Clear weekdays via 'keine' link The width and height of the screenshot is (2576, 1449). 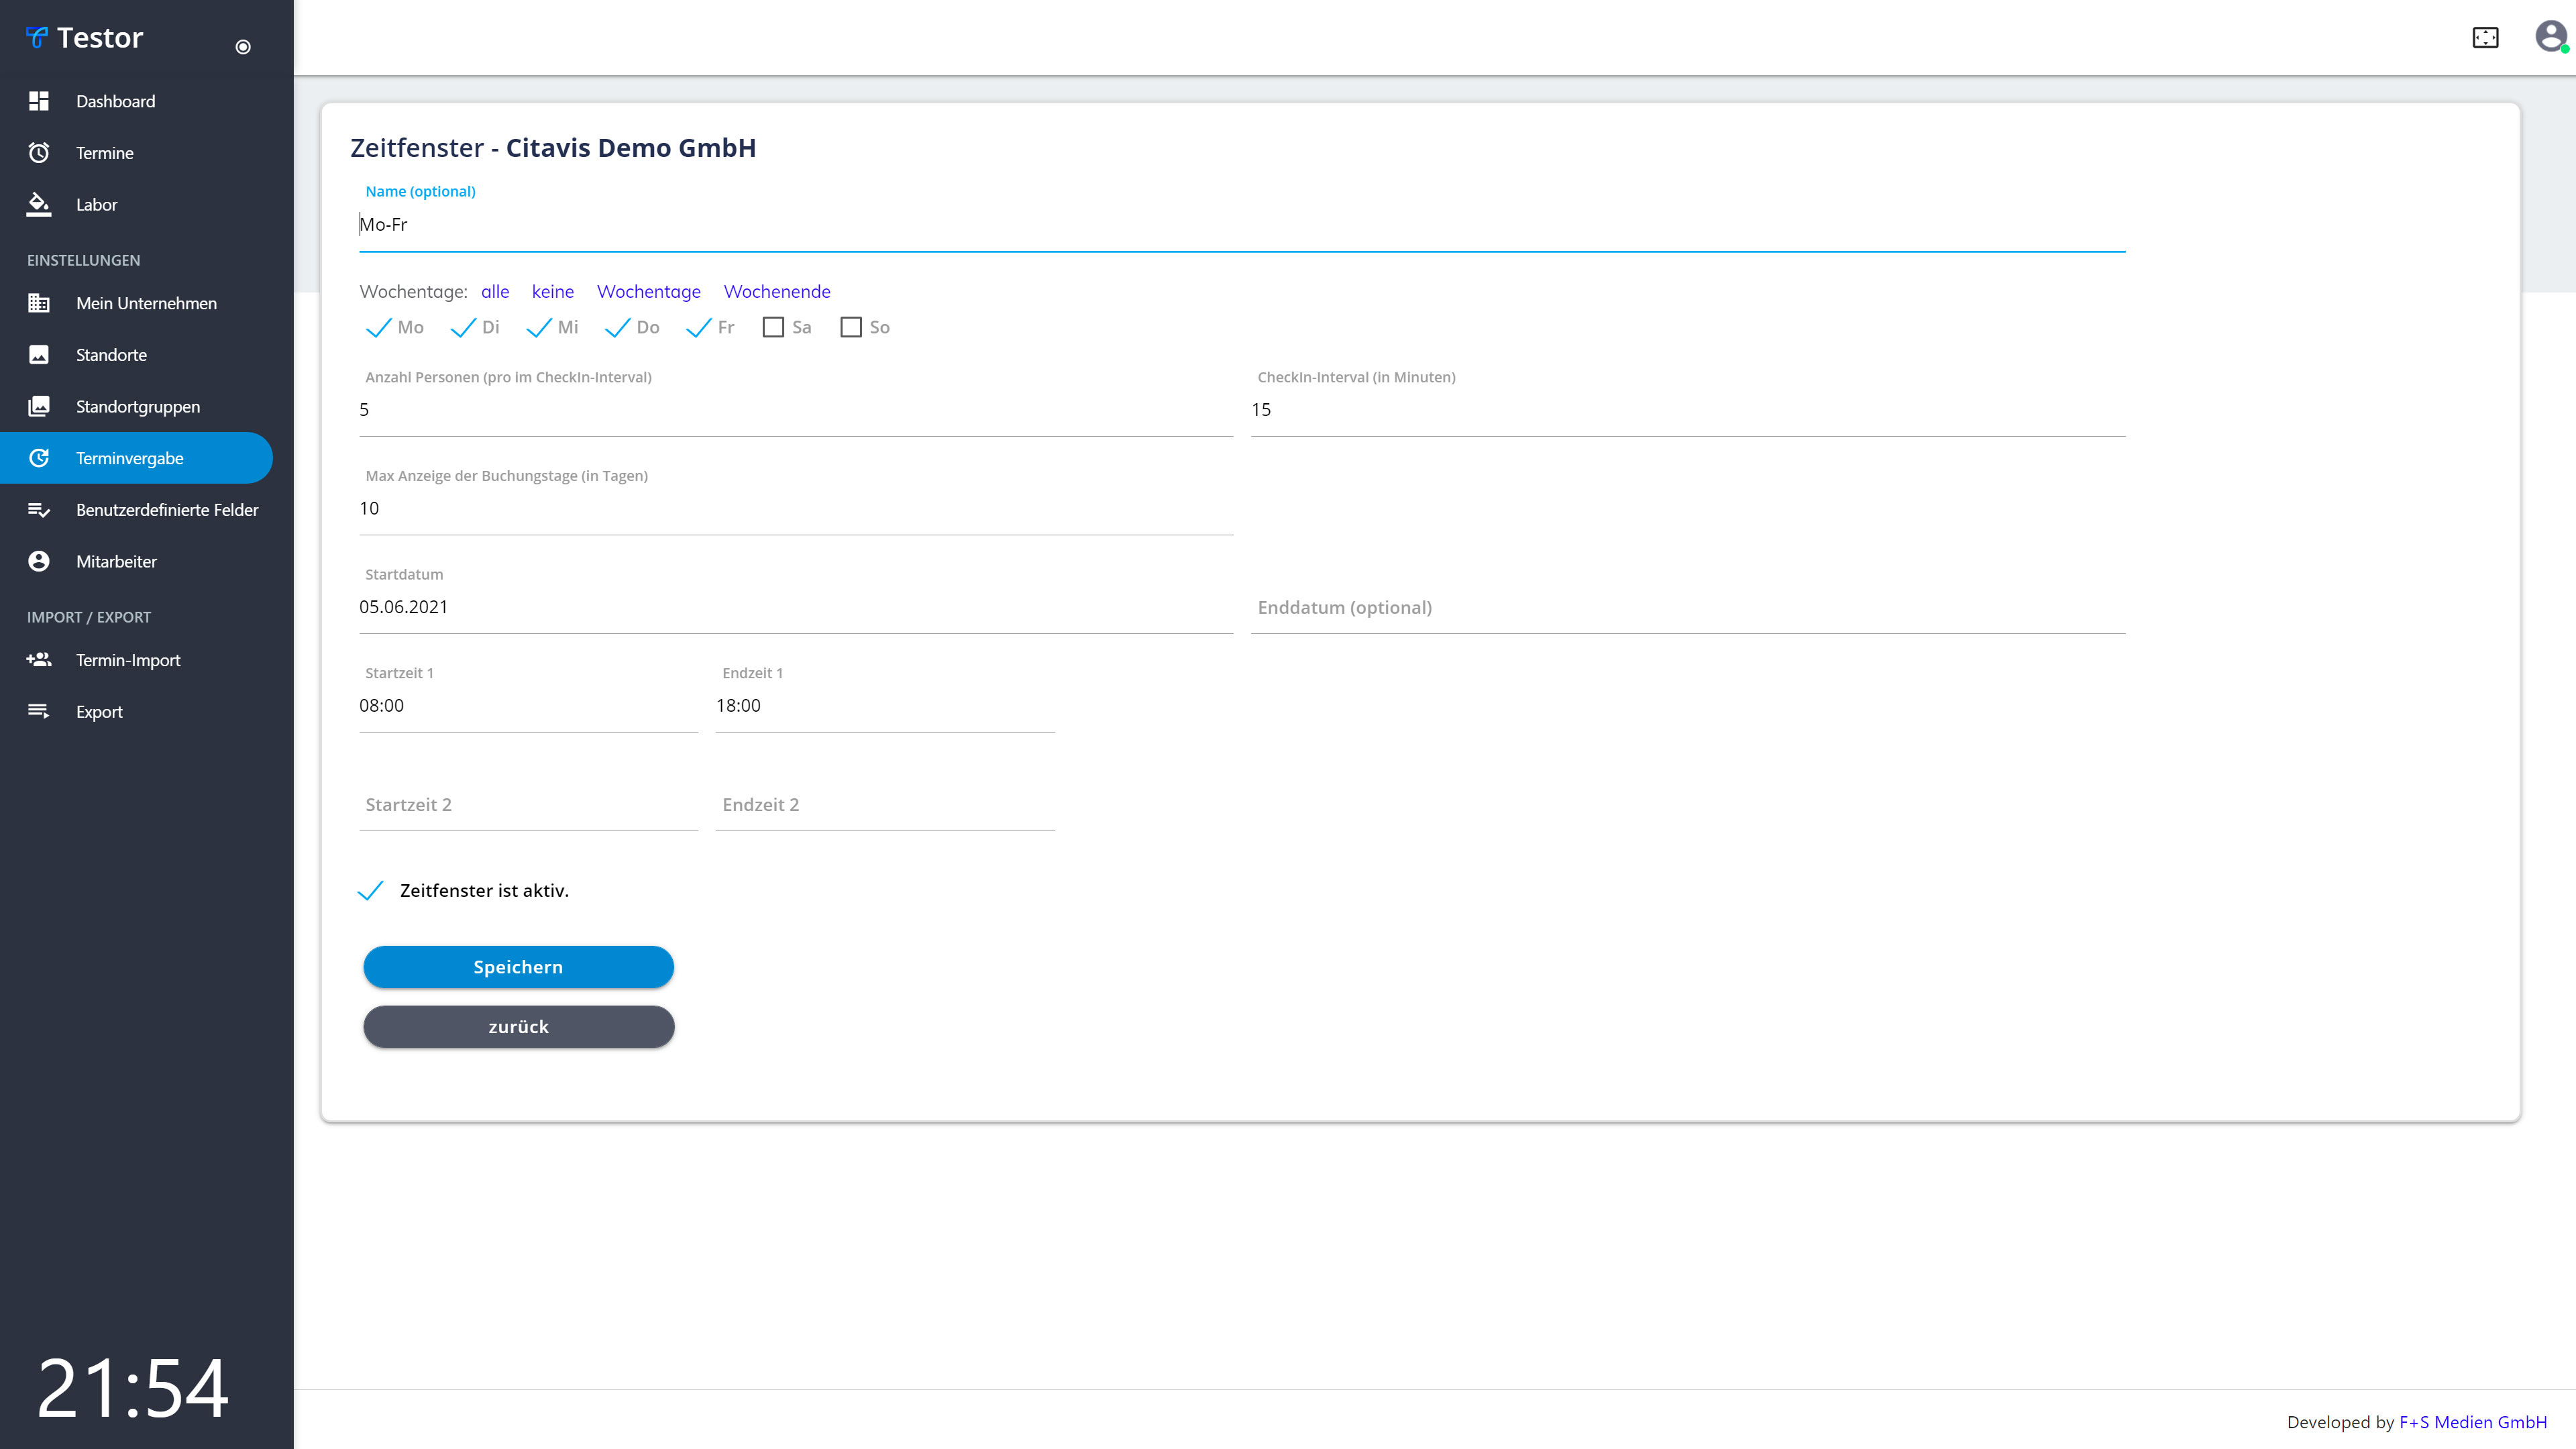pyautogui.click(x=552, y=291)
